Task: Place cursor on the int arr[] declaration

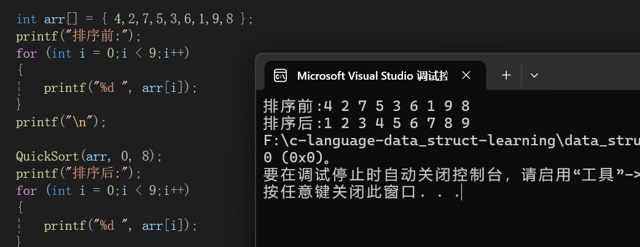Action: [x=135, y=19]
